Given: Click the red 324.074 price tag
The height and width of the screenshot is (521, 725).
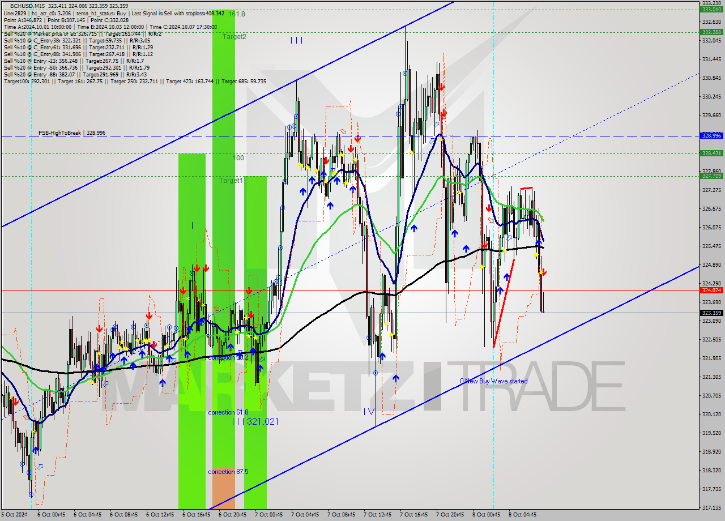Looking at the screenshot, I should point(711,290).
